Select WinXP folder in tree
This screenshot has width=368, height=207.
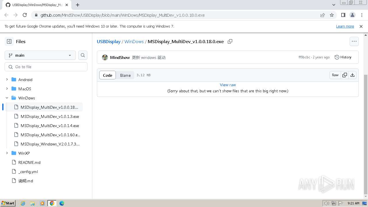tap(24, 153)
